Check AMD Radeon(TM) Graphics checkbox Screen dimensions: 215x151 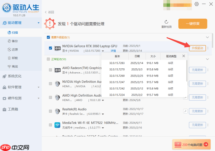click(51, 70)
